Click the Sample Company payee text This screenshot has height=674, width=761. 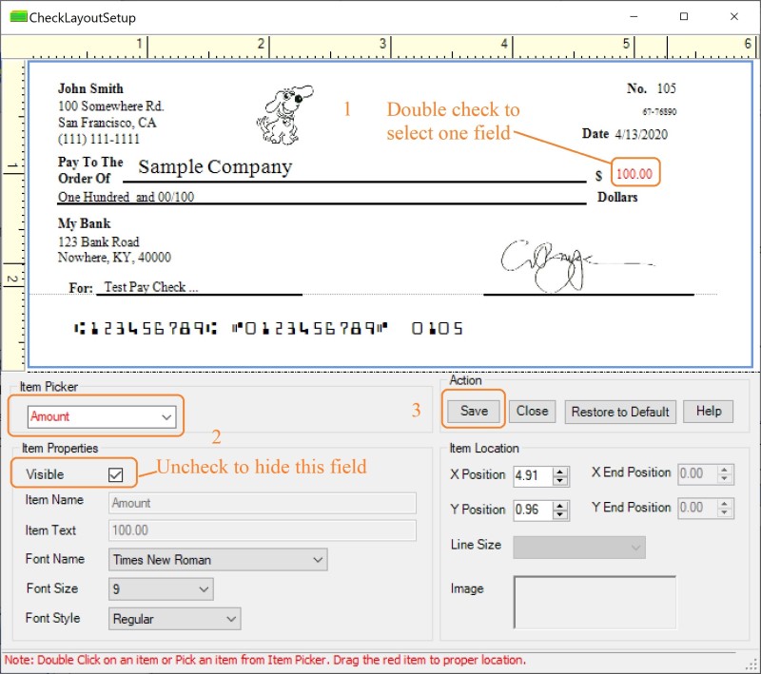coord(215,167)
